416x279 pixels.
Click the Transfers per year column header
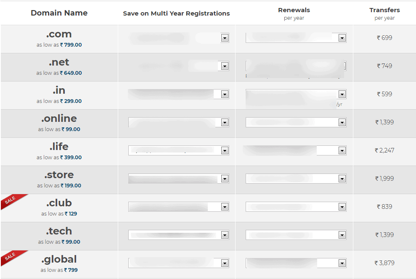(384, 13)
